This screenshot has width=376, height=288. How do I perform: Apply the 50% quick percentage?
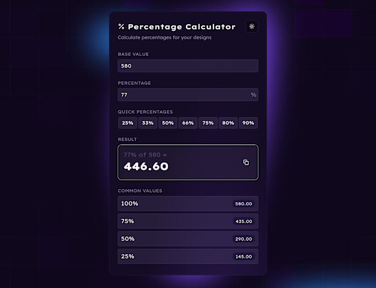(x=168, y=123)
